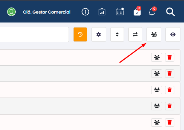The image size is (184, 130).
Task: Click the information circle icon
Action: tap(85, 12)
